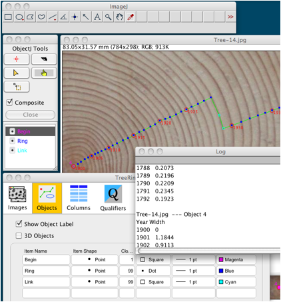Click the clone count field in Ring row
Viewport: 281px width, 302px height.
pyautogui.click(x=127, y=271)
